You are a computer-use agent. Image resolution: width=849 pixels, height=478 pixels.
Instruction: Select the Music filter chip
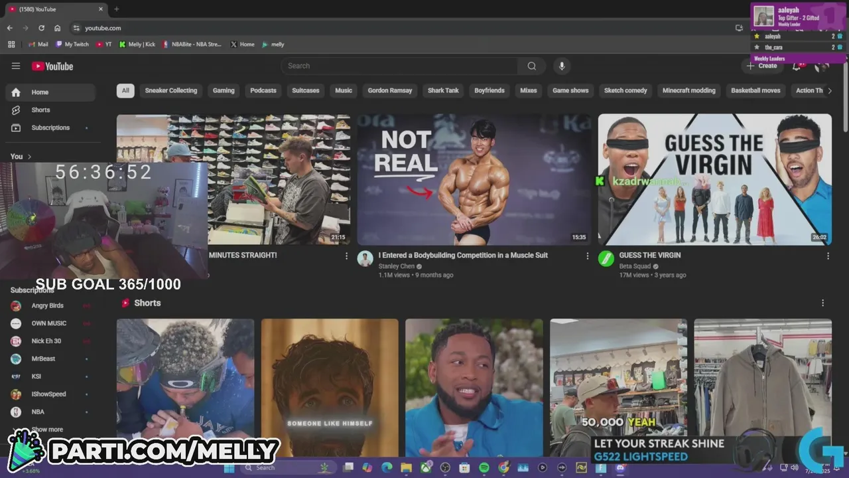(344, 90)
